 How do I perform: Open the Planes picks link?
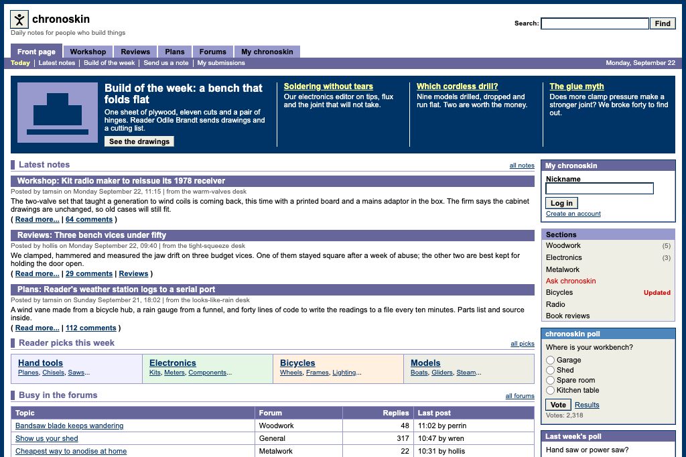tap(28, 373)
